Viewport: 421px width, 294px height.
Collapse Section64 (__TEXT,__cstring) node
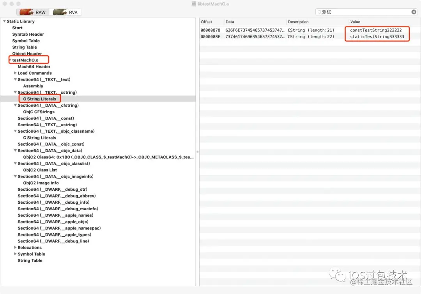click(x=15, y=92)
